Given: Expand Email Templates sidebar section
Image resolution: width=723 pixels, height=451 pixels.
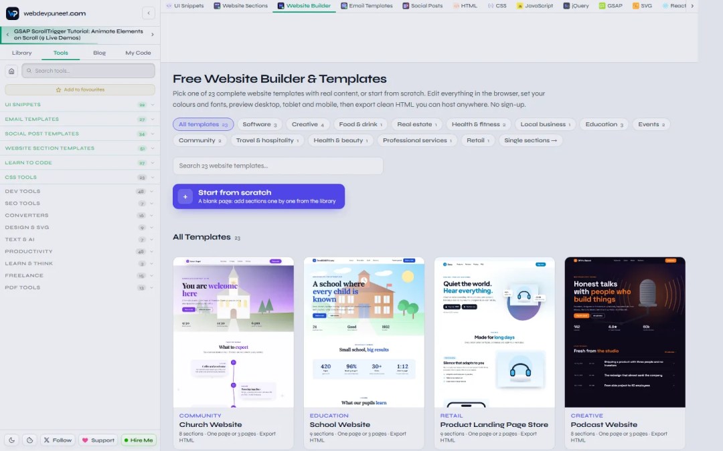Looking at the screenshot, I should click(x=80, y=119).
